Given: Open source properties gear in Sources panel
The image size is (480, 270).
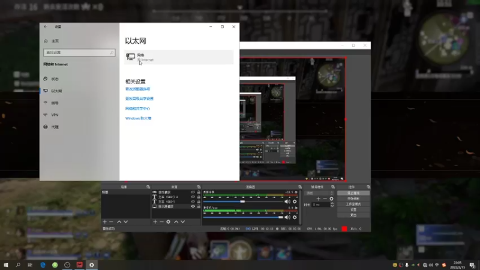Looking at the screenshot, I should pos(168,221).
